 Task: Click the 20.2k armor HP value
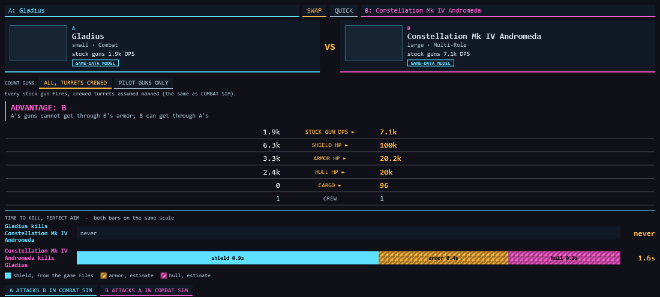tap(390, 158)
